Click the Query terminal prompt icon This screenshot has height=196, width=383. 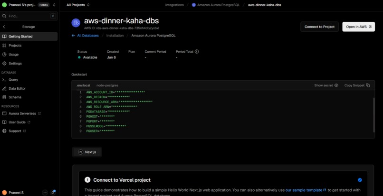pos(4,80)
